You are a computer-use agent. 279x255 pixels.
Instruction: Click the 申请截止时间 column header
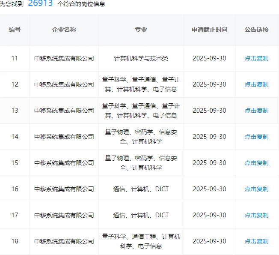point(209,30)
